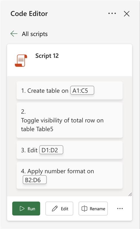
Task: Run Script 12
Action: click(26, 209)
